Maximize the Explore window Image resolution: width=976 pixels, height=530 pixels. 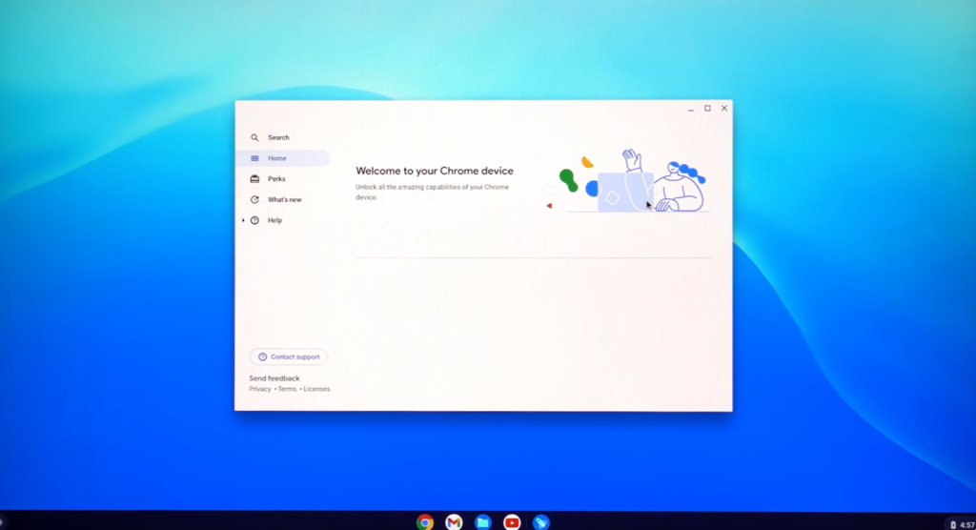[708, 109]
